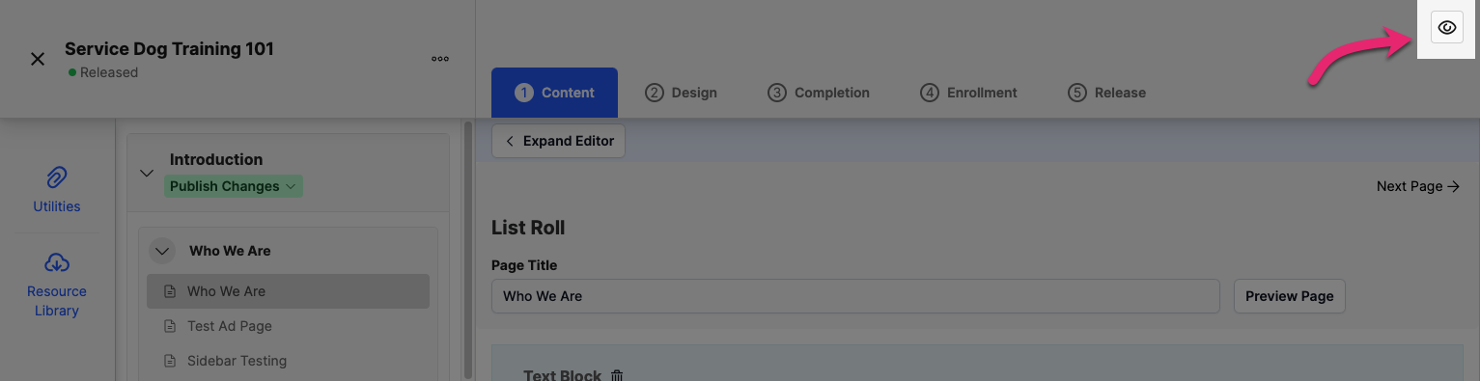Go to Next Page link
This screenshot has height=381, width=1480.
(1417, 186)
